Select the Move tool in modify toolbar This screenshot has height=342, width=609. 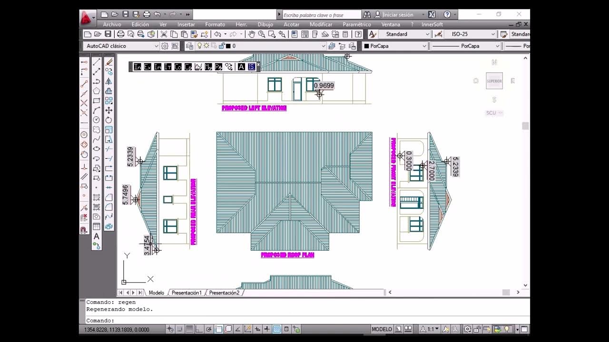click(x=109, y=110)
